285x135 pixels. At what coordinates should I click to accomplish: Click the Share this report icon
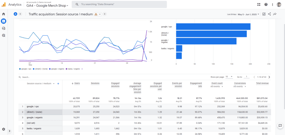[x=269, y=14]
